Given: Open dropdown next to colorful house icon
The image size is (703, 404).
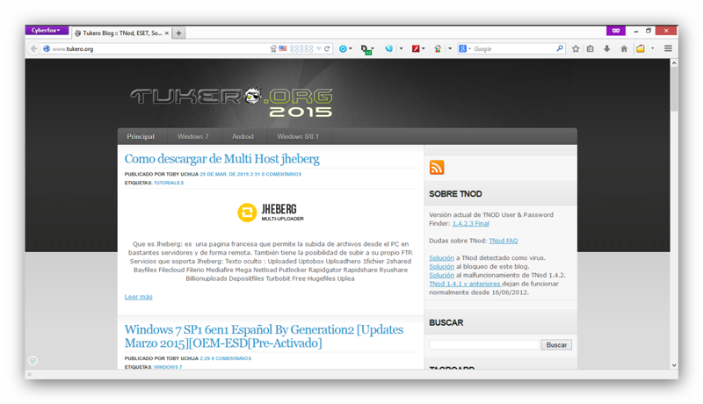Looking at the screenshot, I should point(450,49).
